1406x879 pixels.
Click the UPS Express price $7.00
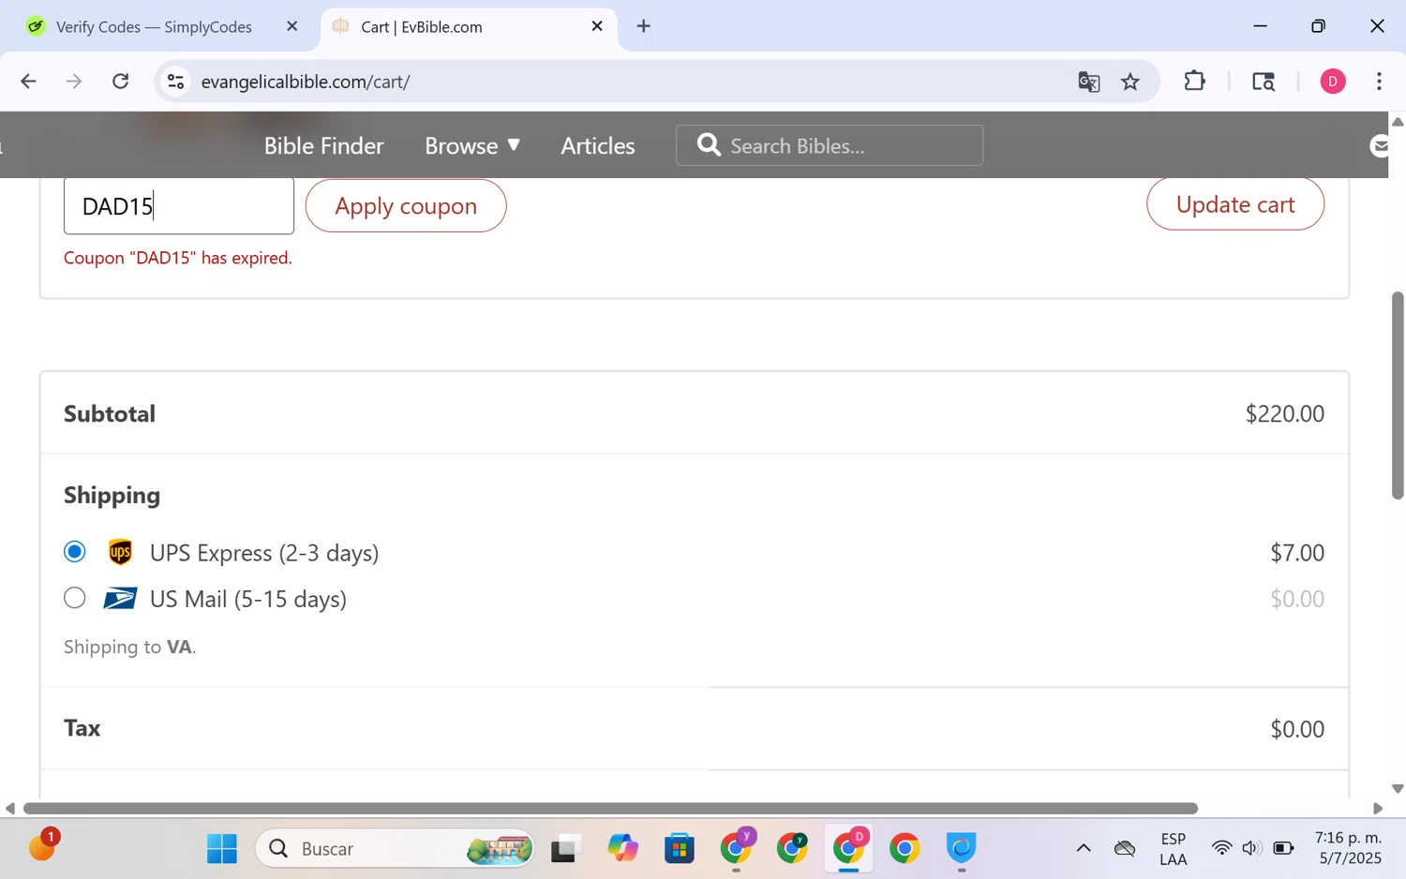(x=1297, y=553)
